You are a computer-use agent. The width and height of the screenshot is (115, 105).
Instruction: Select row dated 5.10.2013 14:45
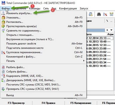tap(100, 66)
